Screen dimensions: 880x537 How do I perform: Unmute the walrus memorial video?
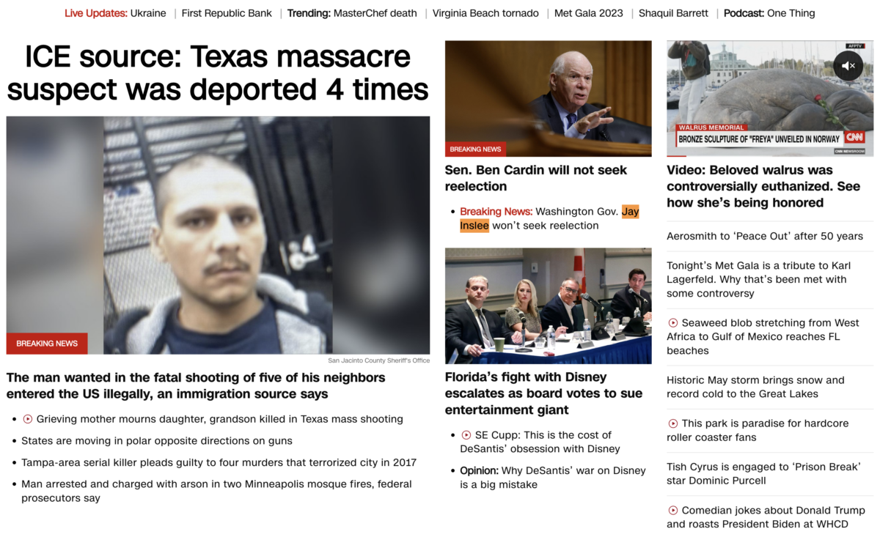point(848,66)
